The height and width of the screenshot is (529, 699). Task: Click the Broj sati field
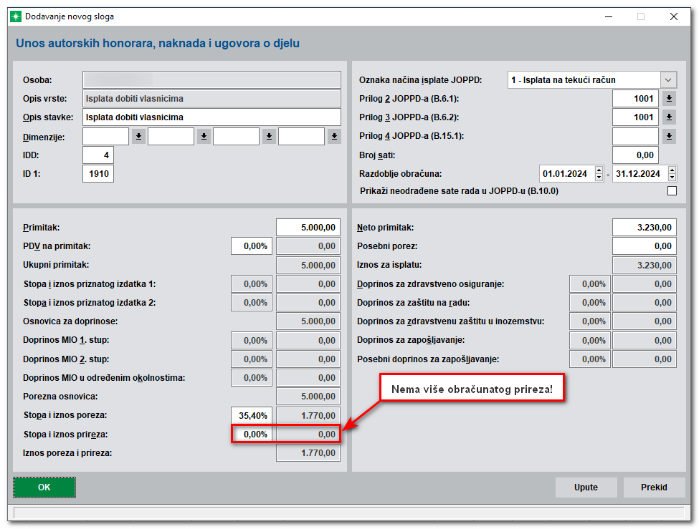(635, 155)
